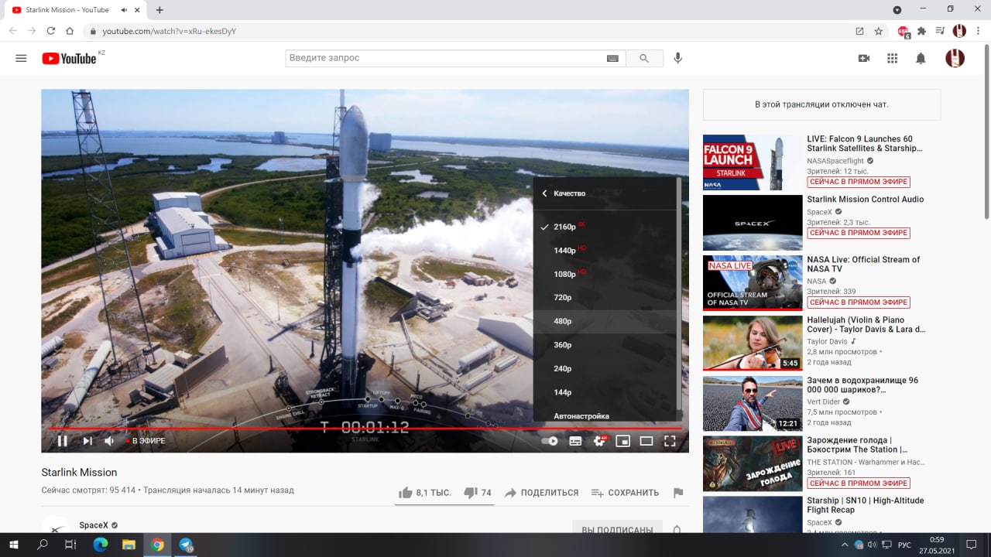Open Chrome extensions puzzle icon
The image size is (991, 557).
(921, 31)
